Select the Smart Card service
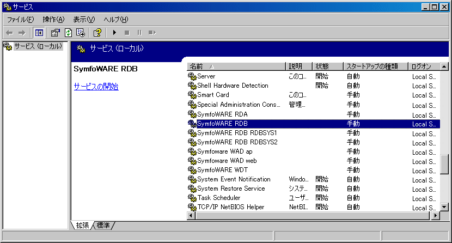 click(x=314, y=95)
